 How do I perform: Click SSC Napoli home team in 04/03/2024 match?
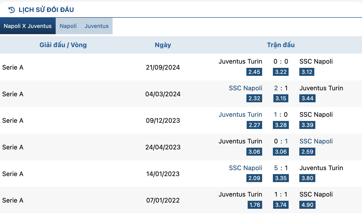(x=246, y=88)
